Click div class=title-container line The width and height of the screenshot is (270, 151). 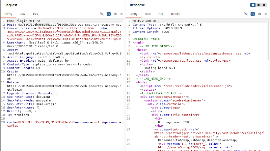tap(175, 115)
